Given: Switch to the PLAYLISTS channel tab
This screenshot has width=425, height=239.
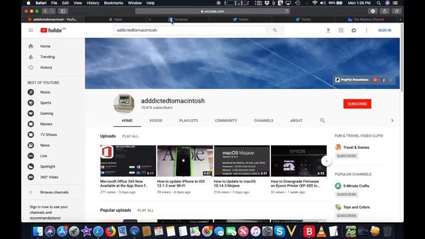Looking at the screenshot, I should [189, 120].
